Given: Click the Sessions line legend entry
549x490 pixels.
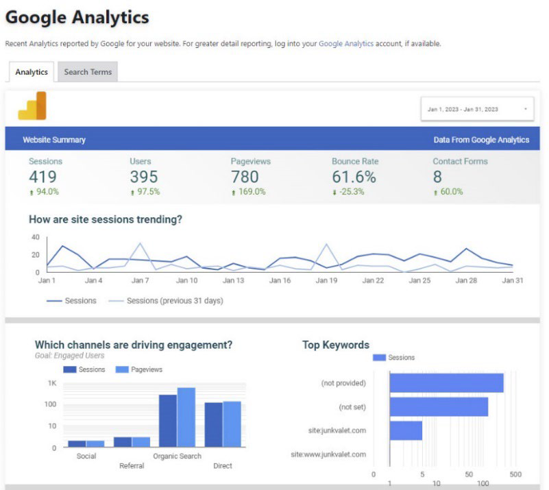Looking at the screenshot, I should click(71, 301).
